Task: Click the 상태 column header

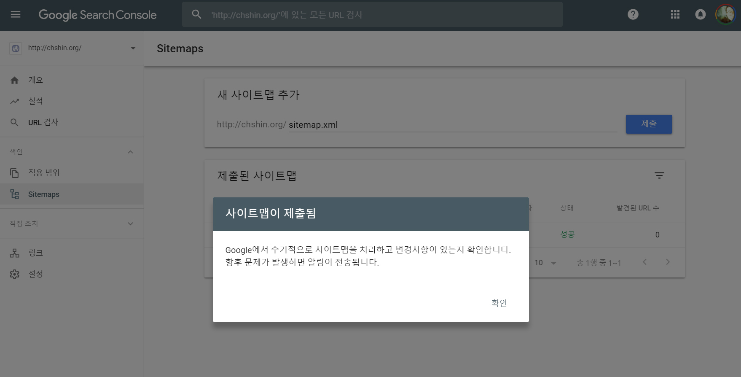Action: (566, 208)
